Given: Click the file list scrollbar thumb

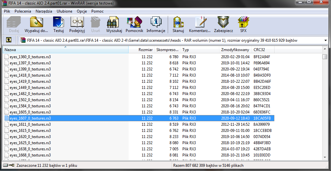Looking at the screenshot, I should coord(325,57).
